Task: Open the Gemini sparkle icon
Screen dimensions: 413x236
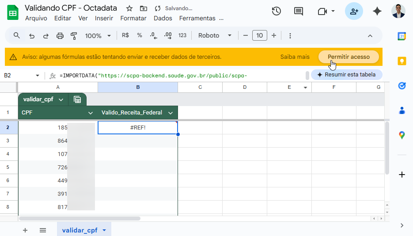Action: [377, 11]
